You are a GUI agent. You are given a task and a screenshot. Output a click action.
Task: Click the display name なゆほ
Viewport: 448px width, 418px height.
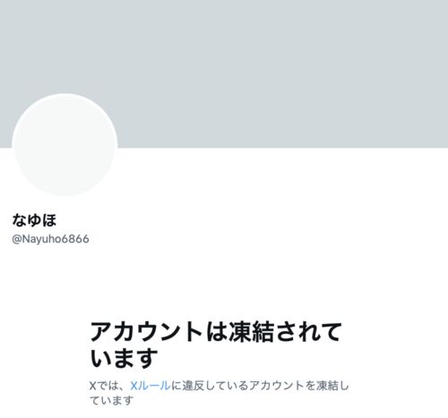click(34, 220)
